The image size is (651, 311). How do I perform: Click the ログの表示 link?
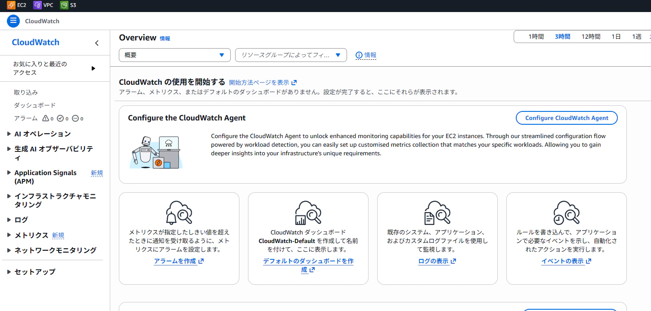(437, 261)
